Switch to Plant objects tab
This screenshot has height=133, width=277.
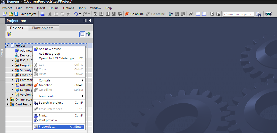point(44,28)
